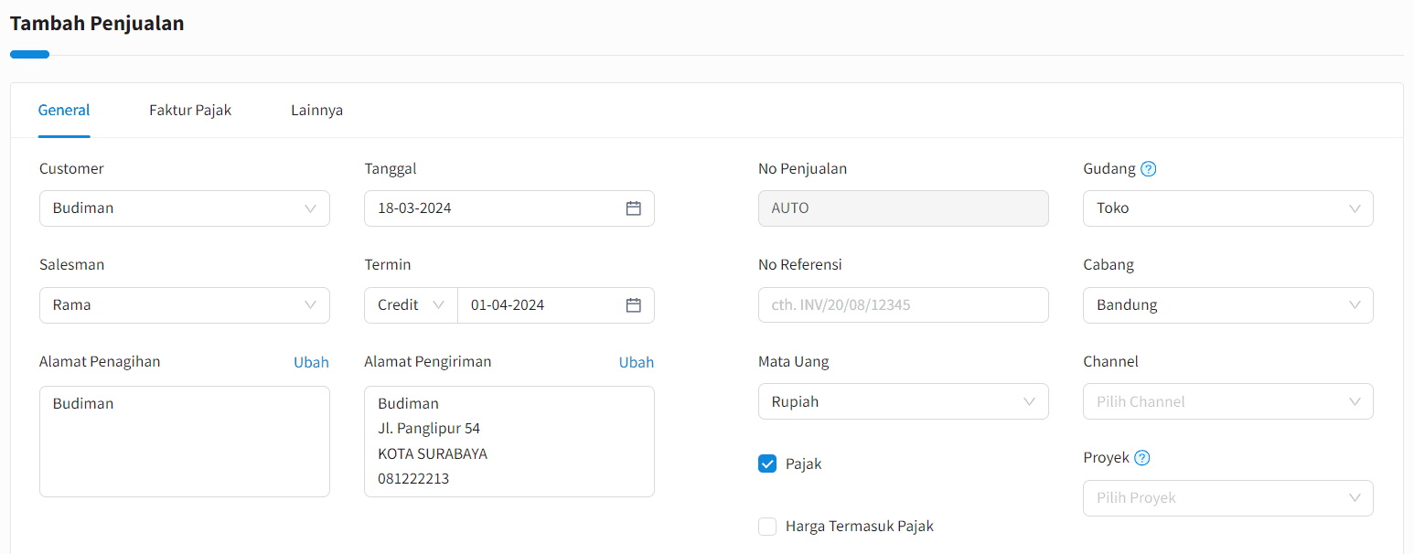This screenshot has width=1414, height=554.
Task: Open the Tanggal calendar picker icon
Action: point(633,208)
